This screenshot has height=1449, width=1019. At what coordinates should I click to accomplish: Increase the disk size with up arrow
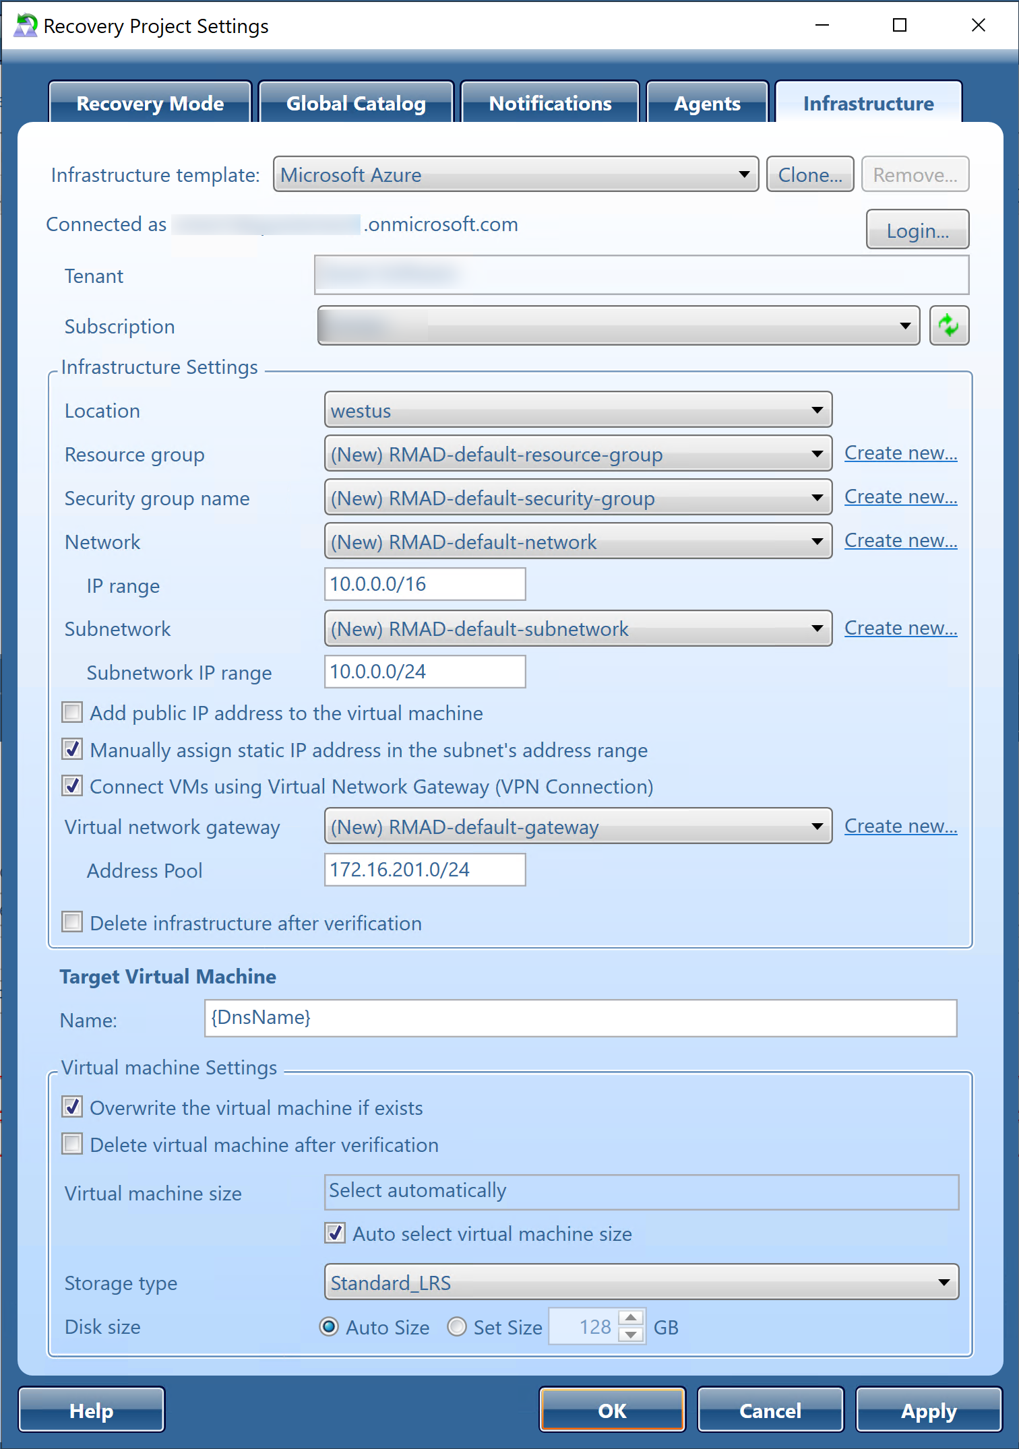click(x=631, y=1318)
